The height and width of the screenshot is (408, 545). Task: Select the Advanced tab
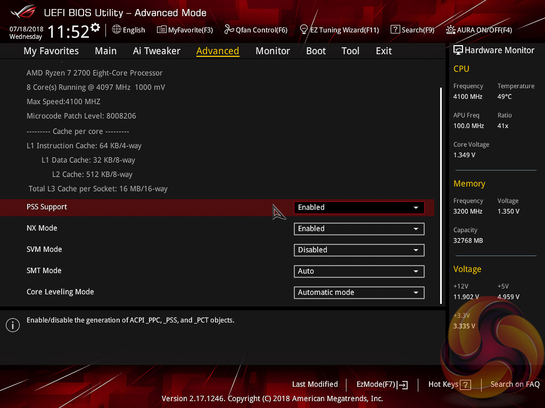(x=218, y=51)
